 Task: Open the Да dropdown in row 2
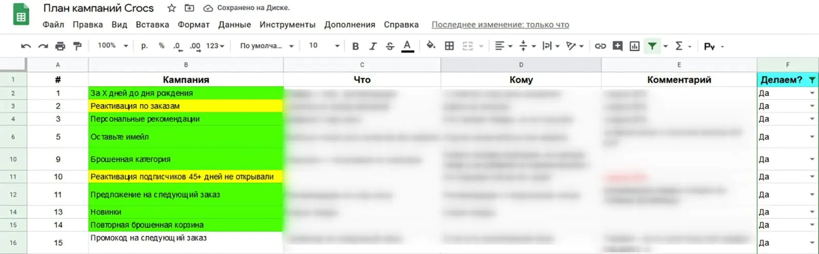[x=812, y=93]
